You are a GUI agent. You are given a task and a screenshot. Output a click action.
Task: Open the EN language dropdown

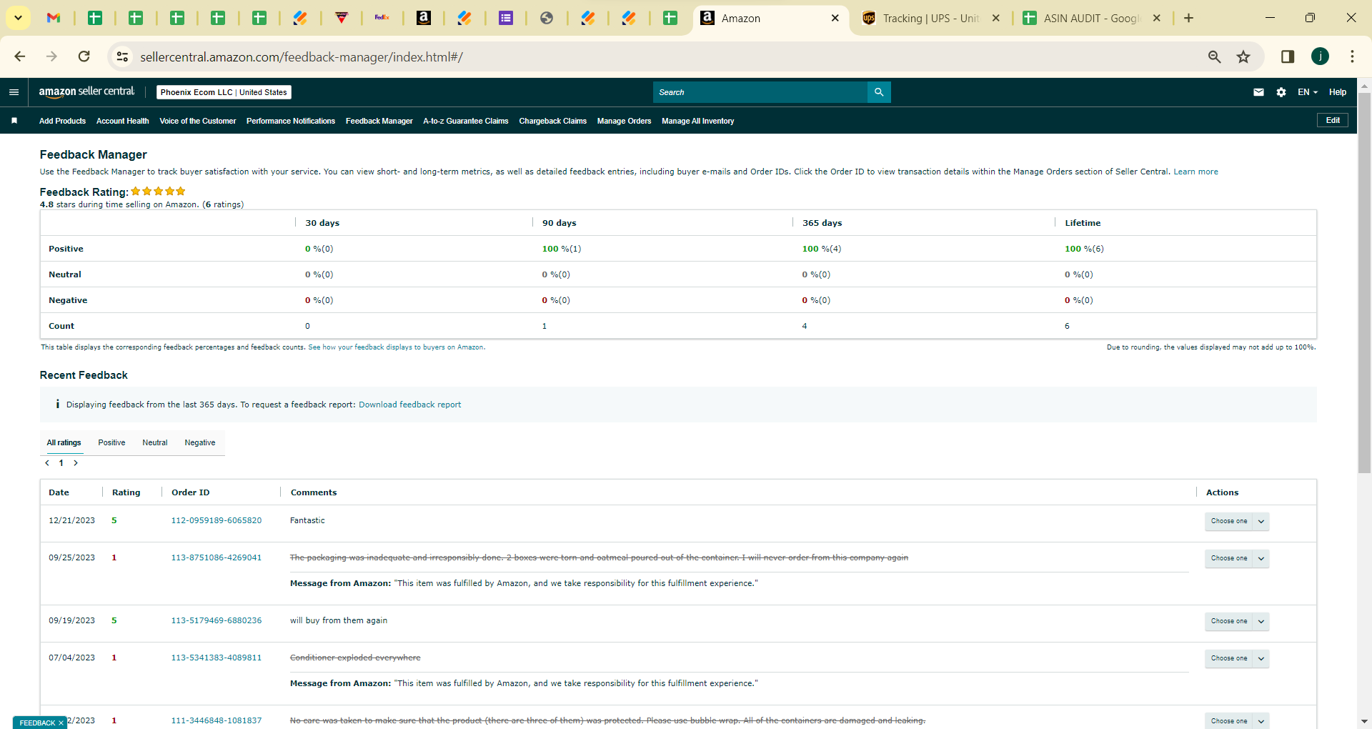coord(1308,92)
